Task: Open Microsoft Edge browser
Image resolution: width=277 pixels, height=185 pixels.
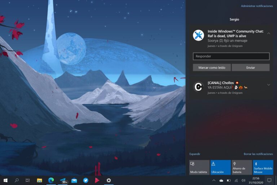Action: click(x=51, y=180)
